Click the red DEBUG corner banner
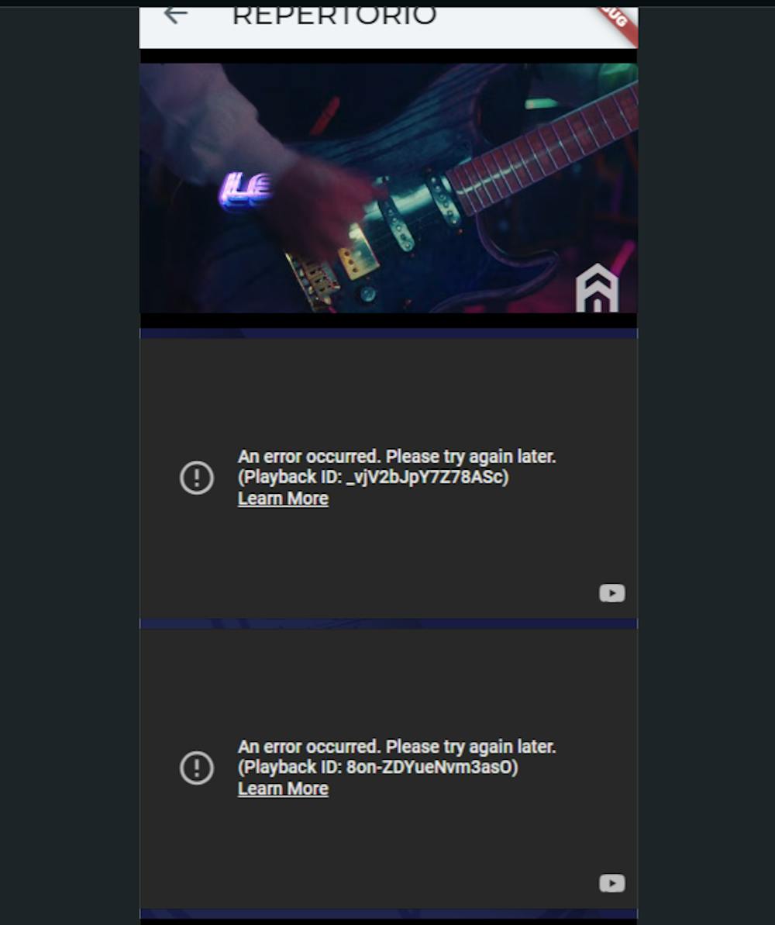775x925 pixels. click(618, 22)
